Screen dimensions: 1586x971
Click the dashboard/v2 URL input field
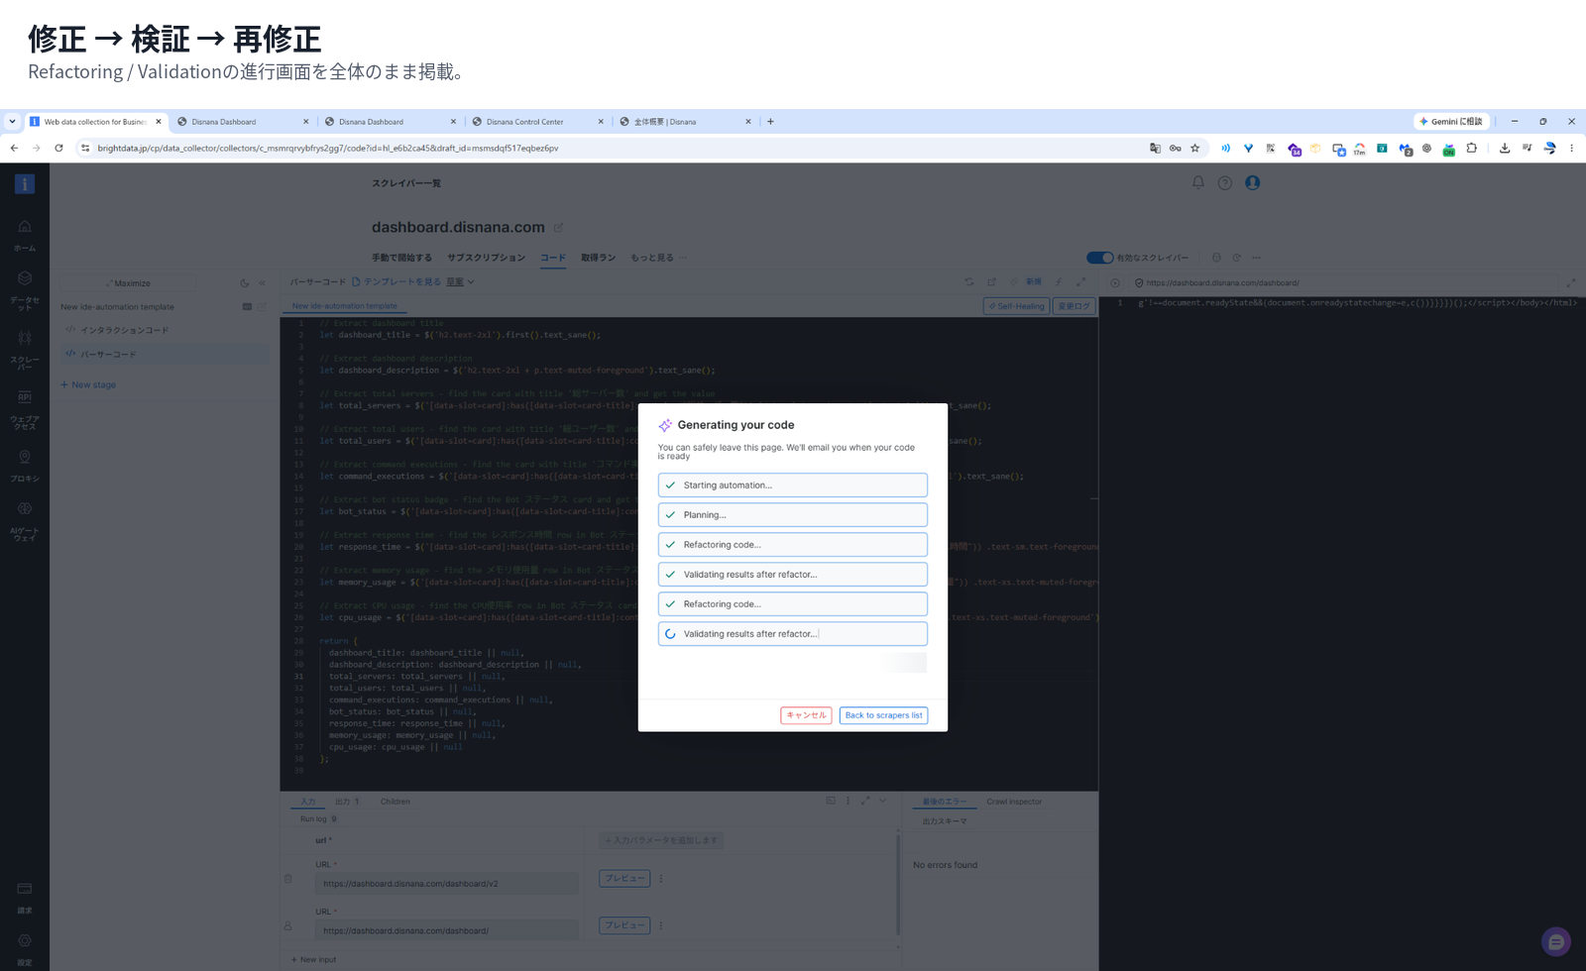pos(447,884)
